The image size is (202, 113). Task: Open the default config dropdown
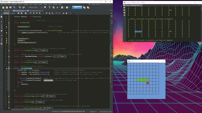(x=35, y=8)
